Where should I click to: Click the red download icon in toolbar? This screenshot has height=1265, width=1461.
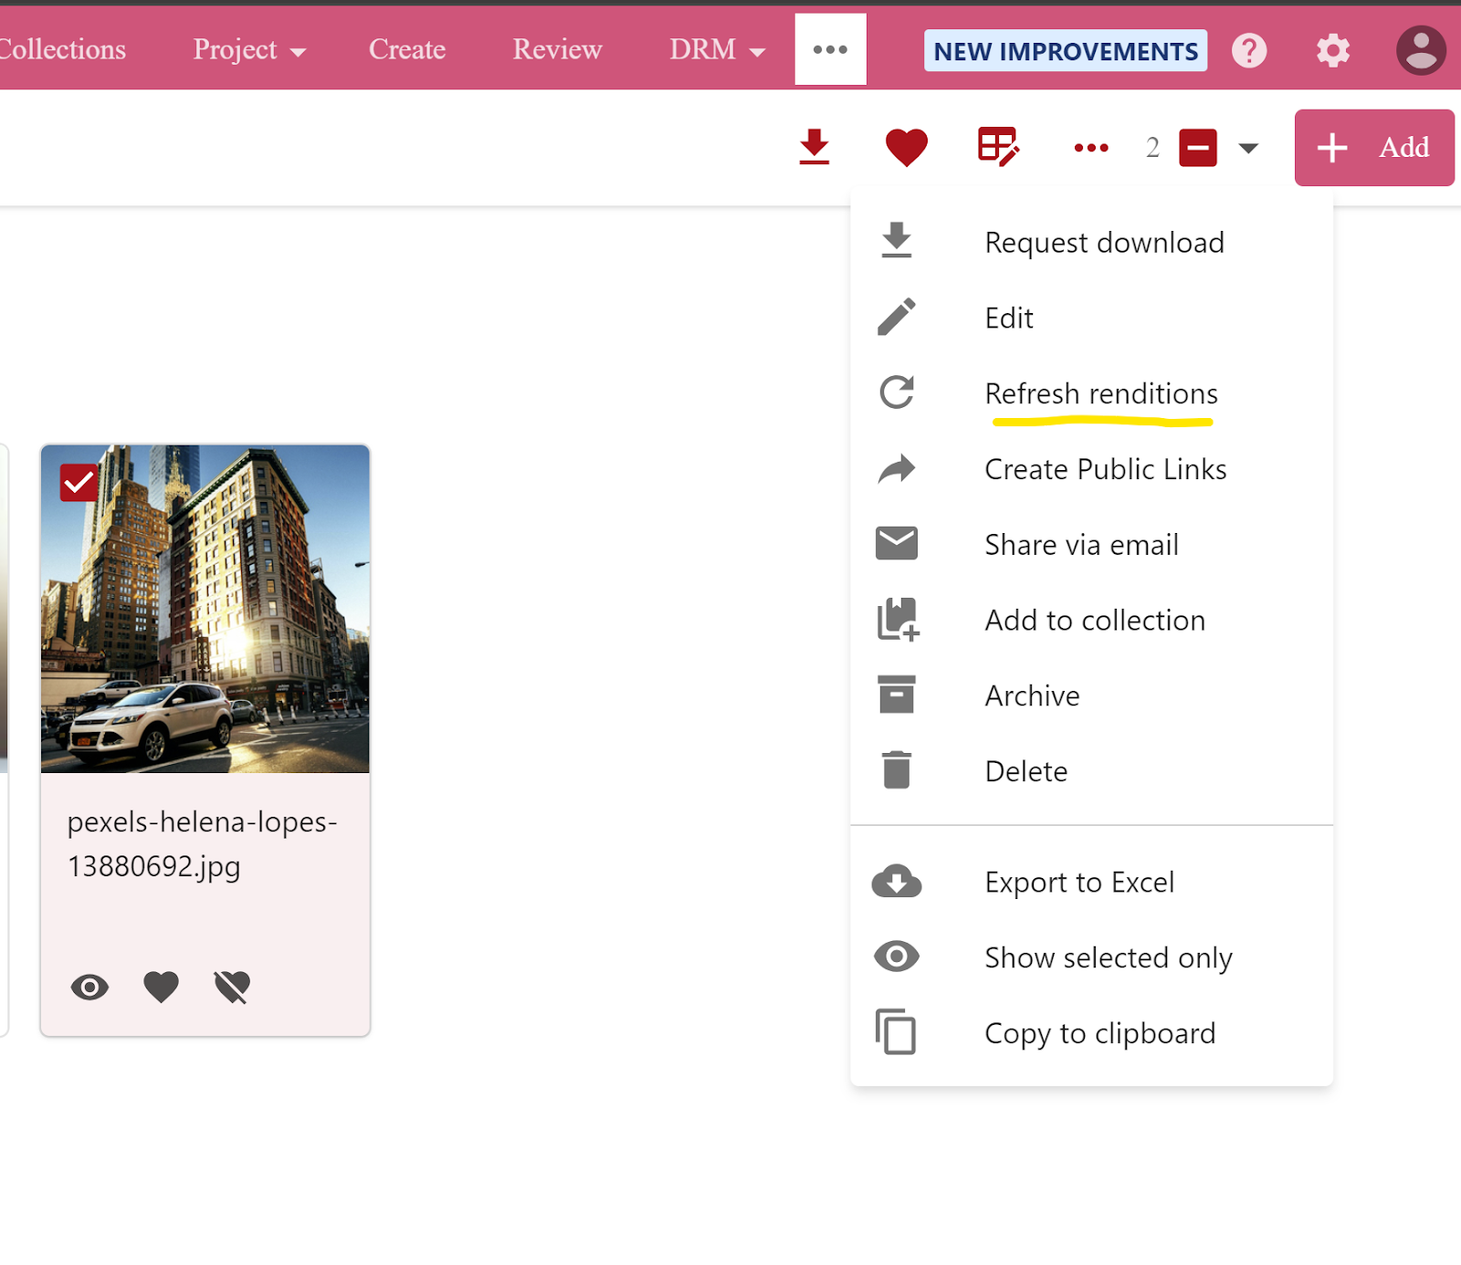click(814, 147)
